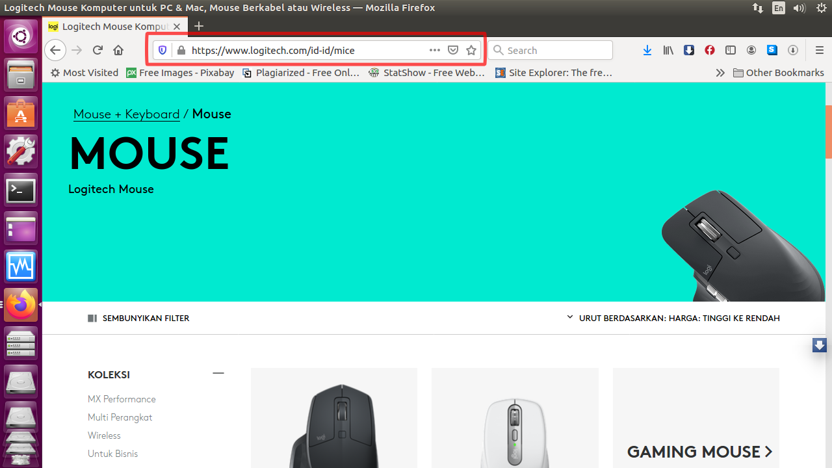Click the Facebook Container extension icon
This screenshot has height=468, width=832.
click(x=709, y=50)
